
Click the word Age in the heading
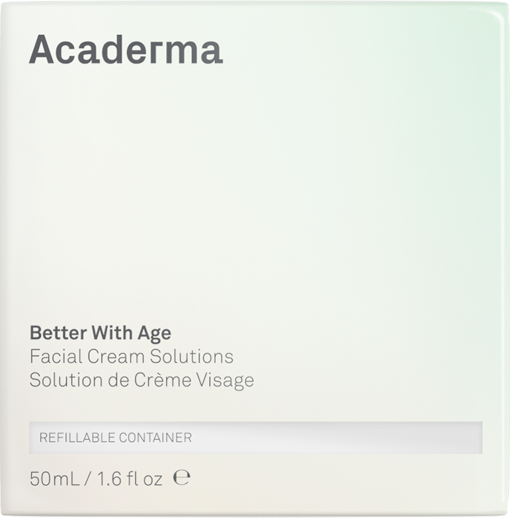click(x=154, y=334)
